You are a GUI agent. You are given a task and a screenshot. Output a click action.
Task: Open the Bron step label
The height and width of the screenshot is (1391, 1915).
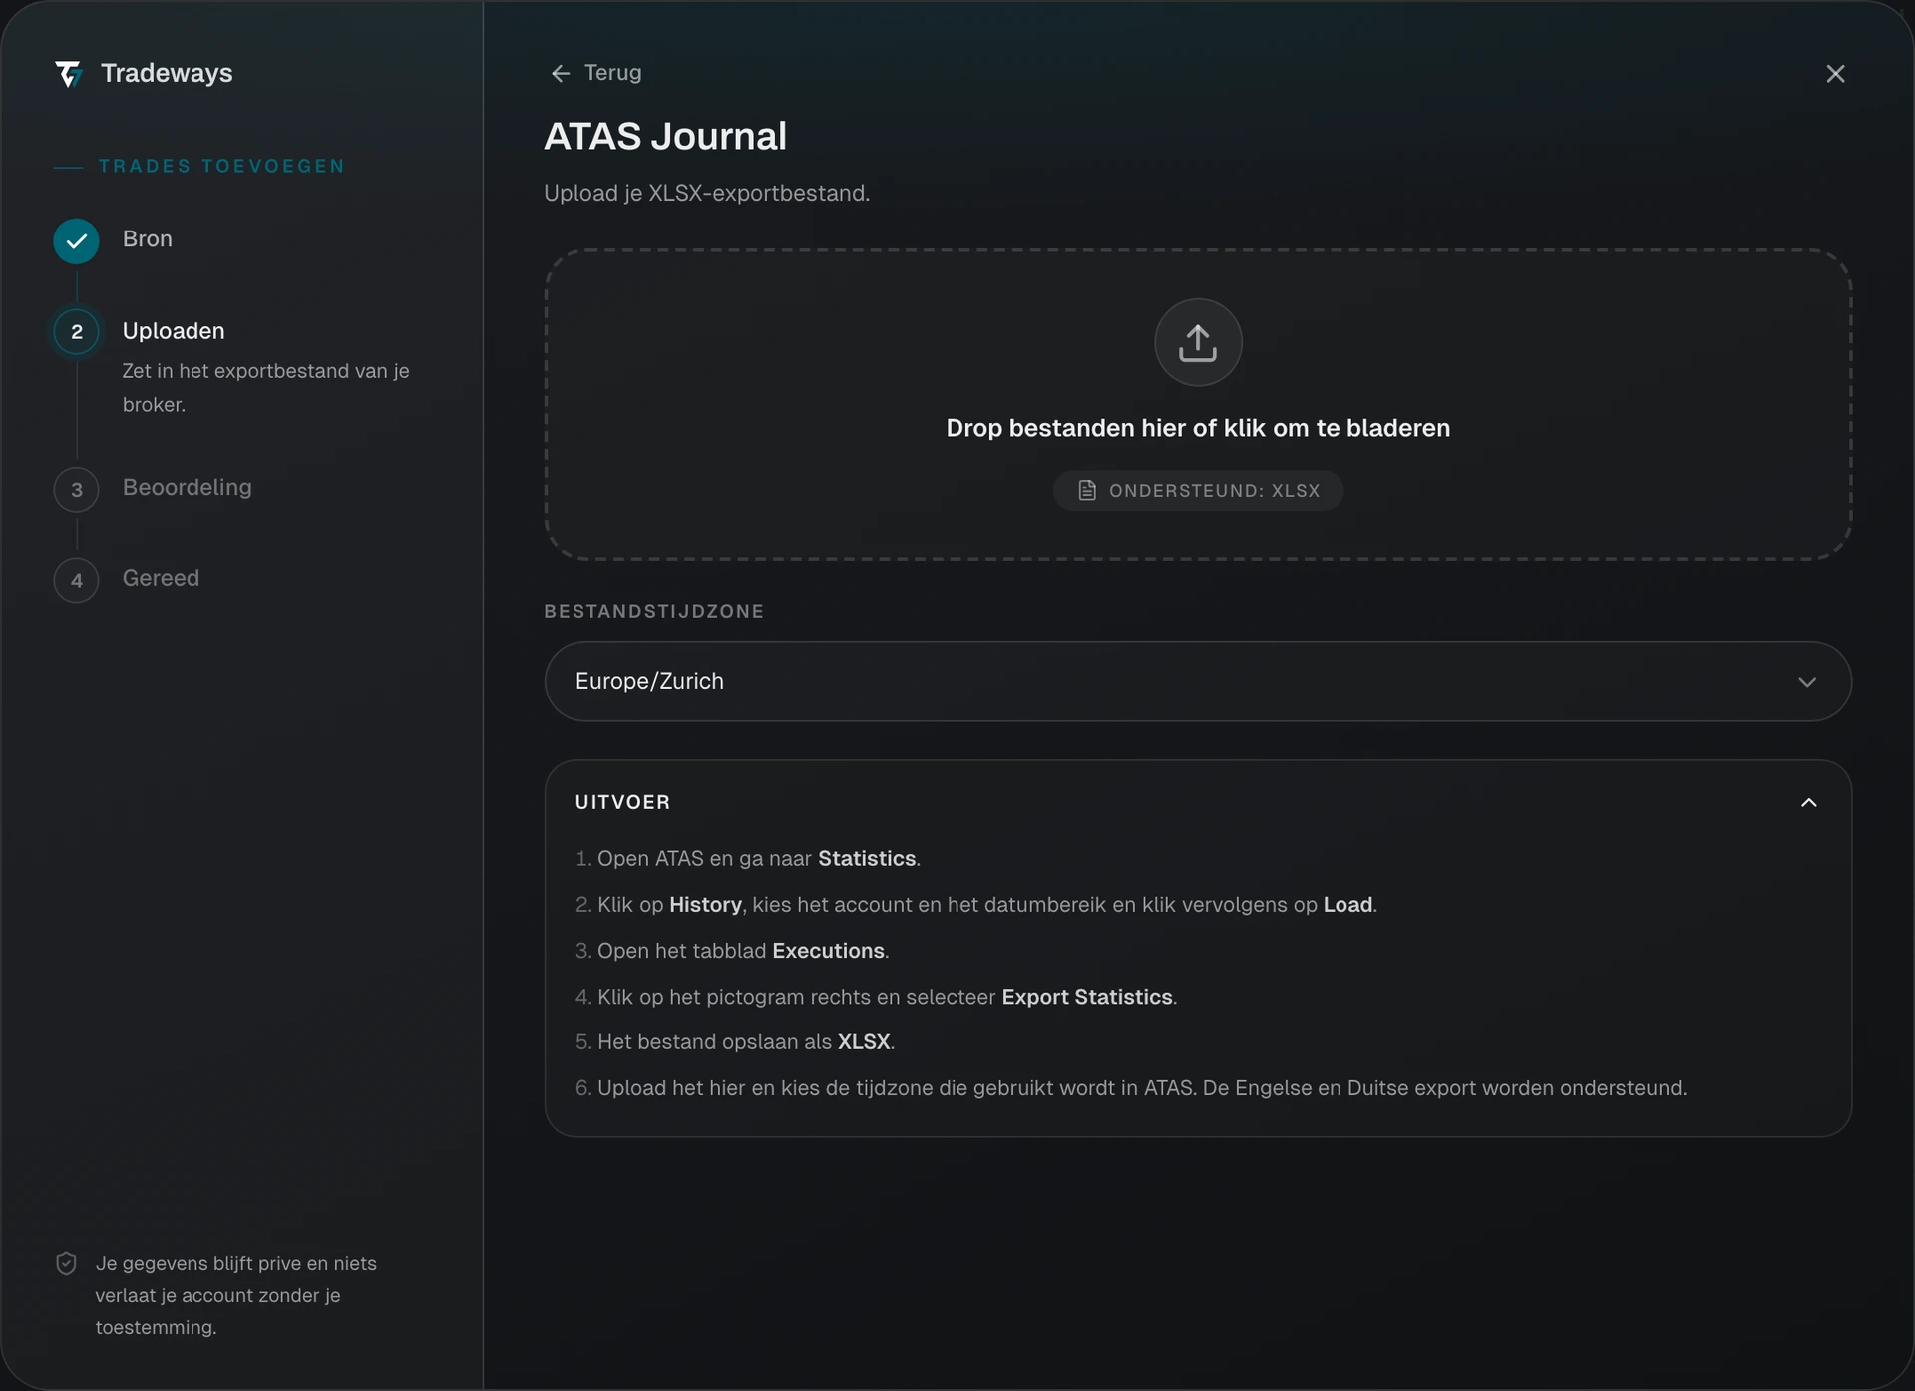[148, 239]
